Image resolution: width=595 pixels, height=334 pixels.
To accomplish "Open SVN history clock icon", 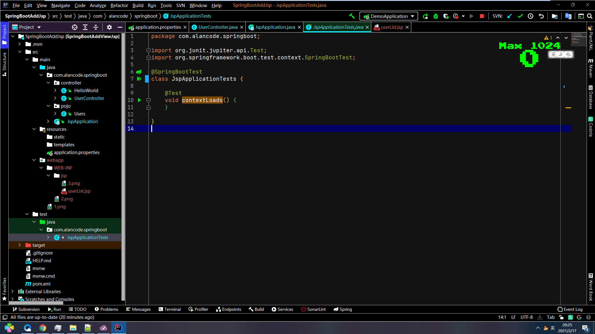I will coord(531,16).
